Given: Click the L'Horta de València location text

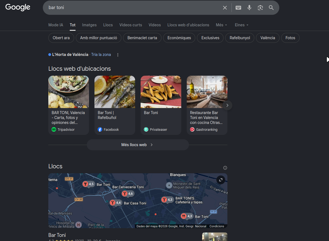Looking at the screenshot, I should pos(70,55).
